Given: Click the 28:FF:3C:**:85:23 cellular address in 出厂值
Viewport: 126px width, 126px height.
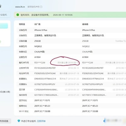Looking at the screenshot, I should click(42, 106).
